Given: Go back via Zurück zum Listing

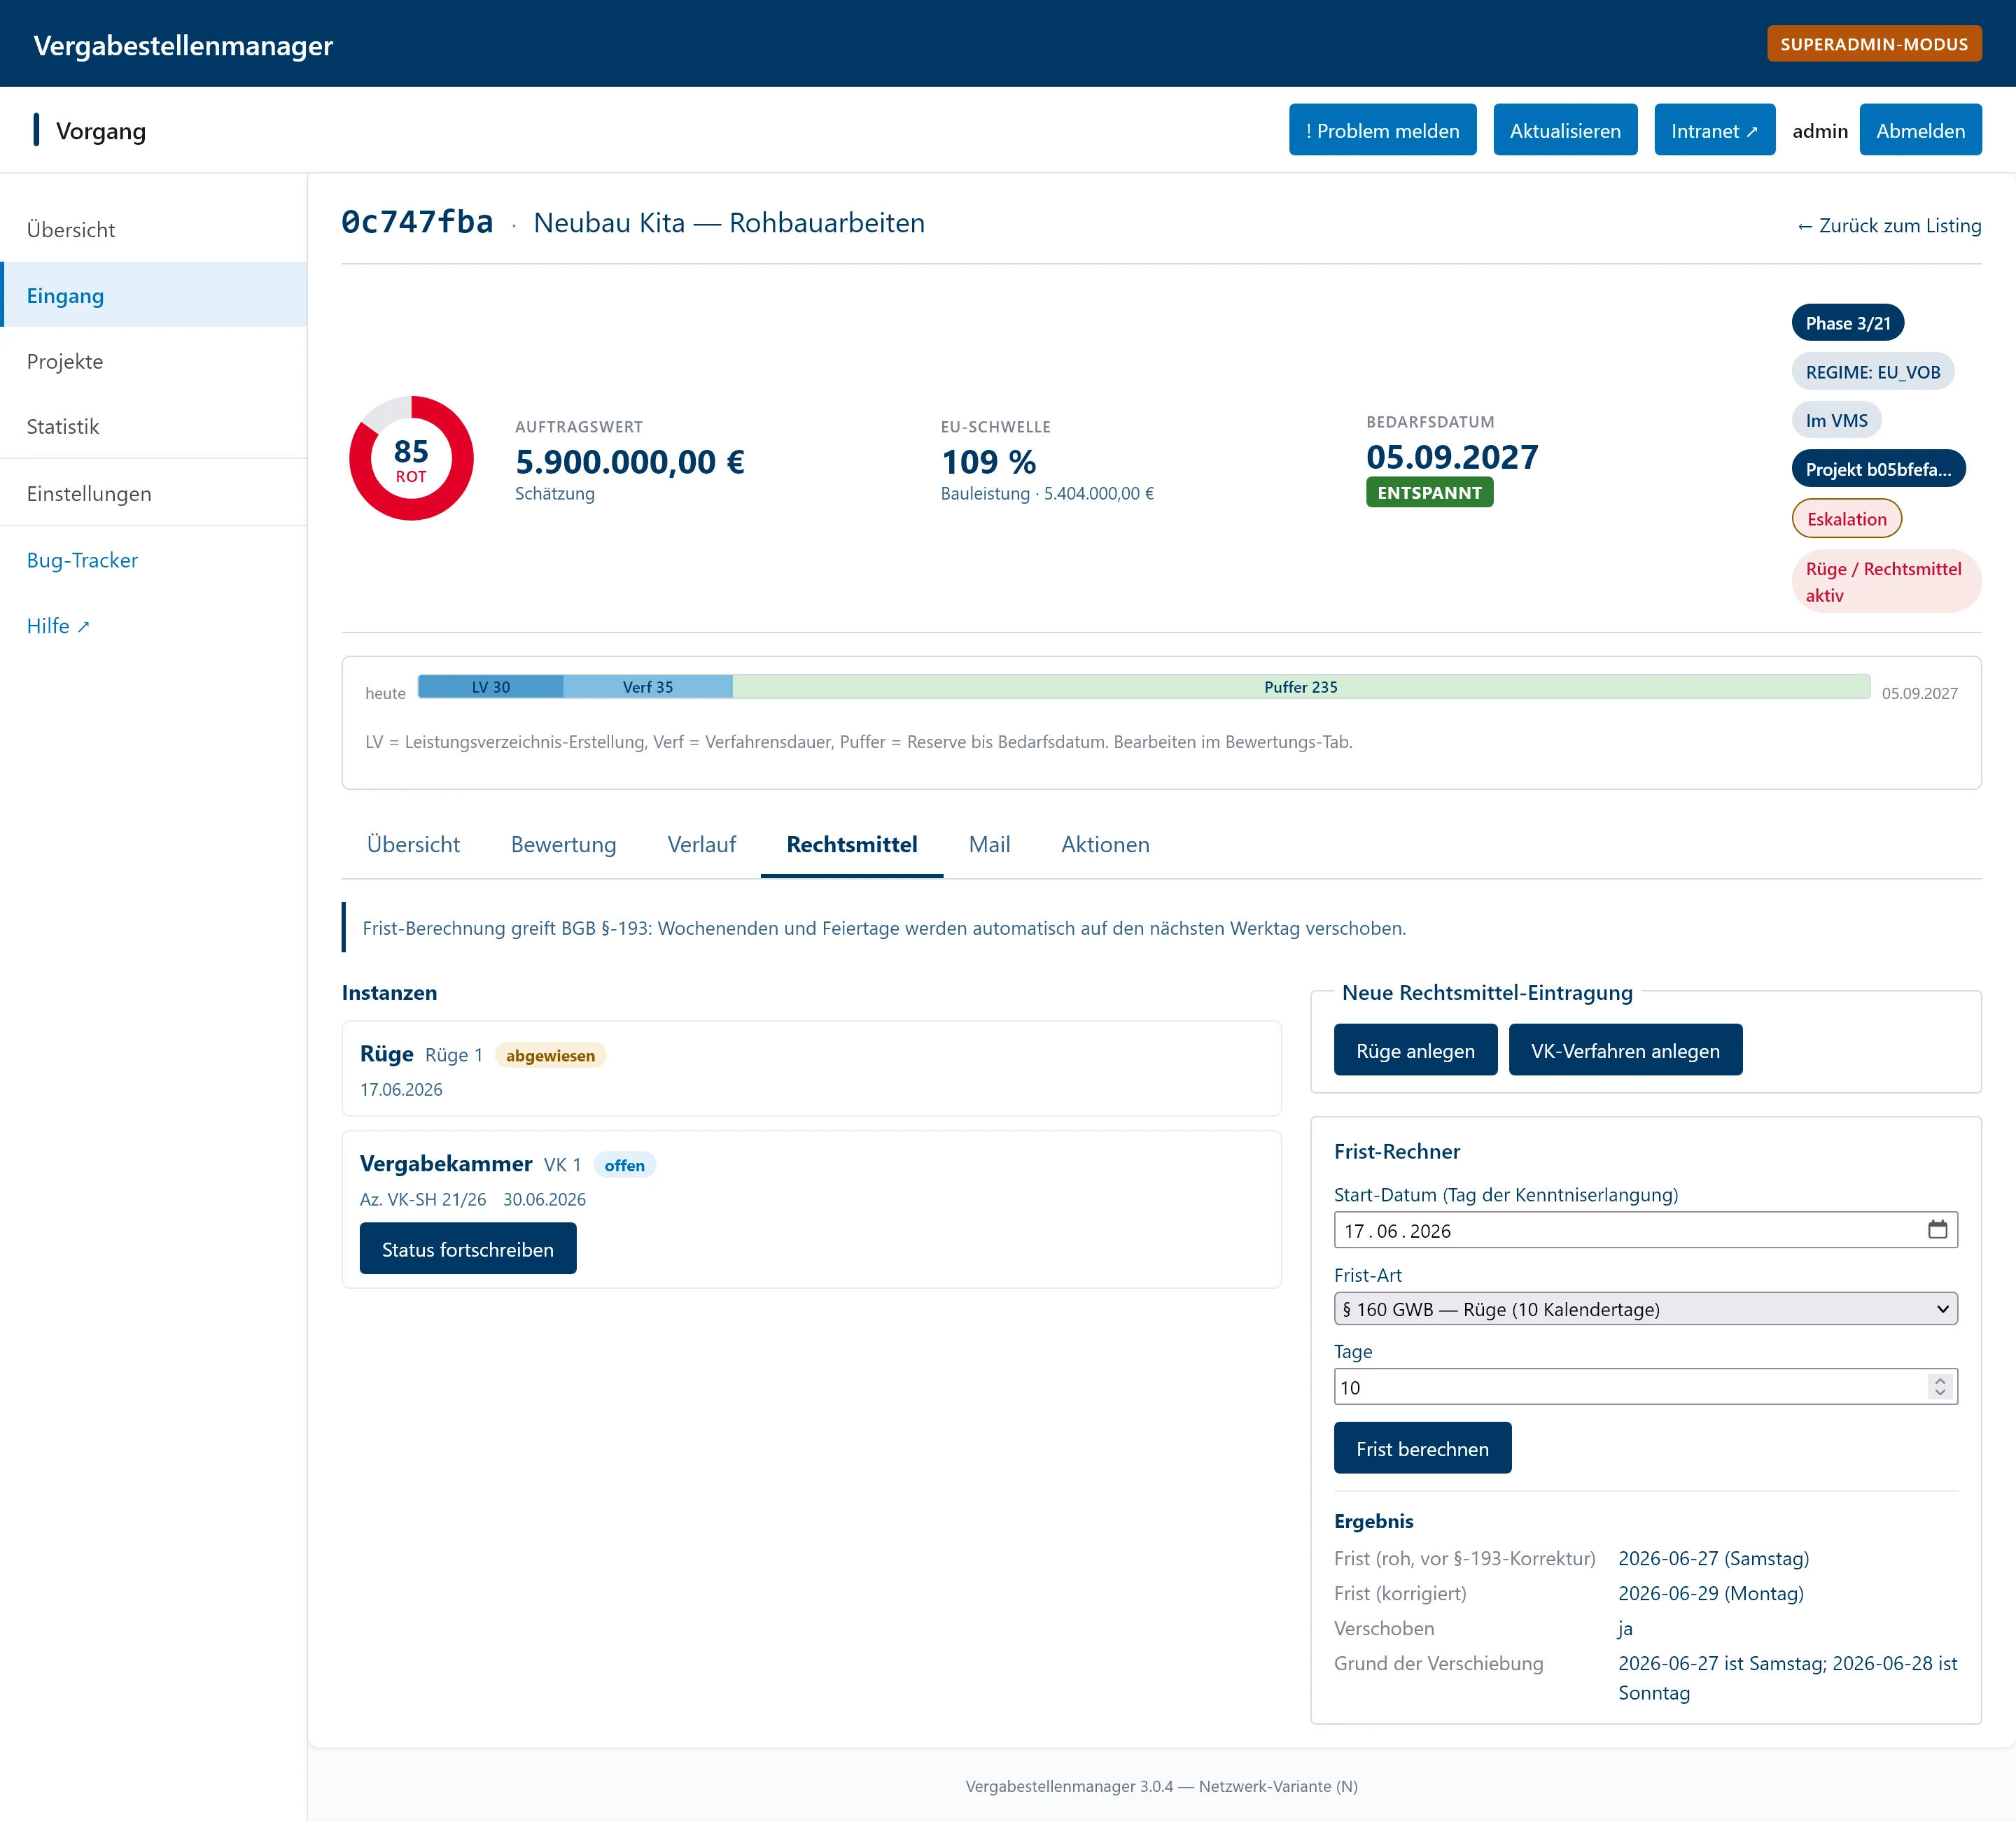Looking at the screenshot, I should (x=1888, y=225).
